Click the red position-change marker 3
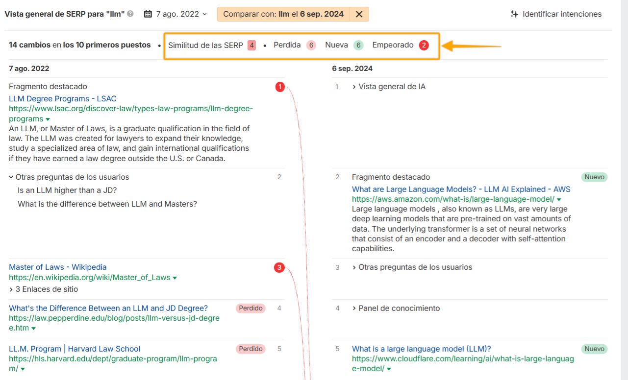Viewport: 628px width, 380px height. (x=280, y=267)
